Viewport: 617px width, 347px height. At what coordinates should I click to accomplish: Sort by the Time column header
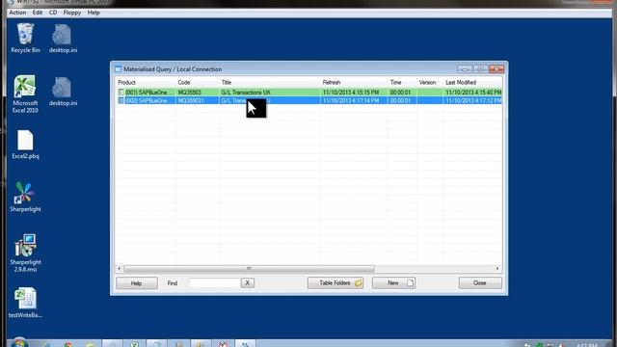[x=403, y=83]
